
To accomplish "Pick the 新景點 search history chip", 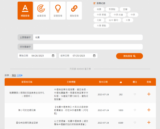I will click(x=112, y=9).
